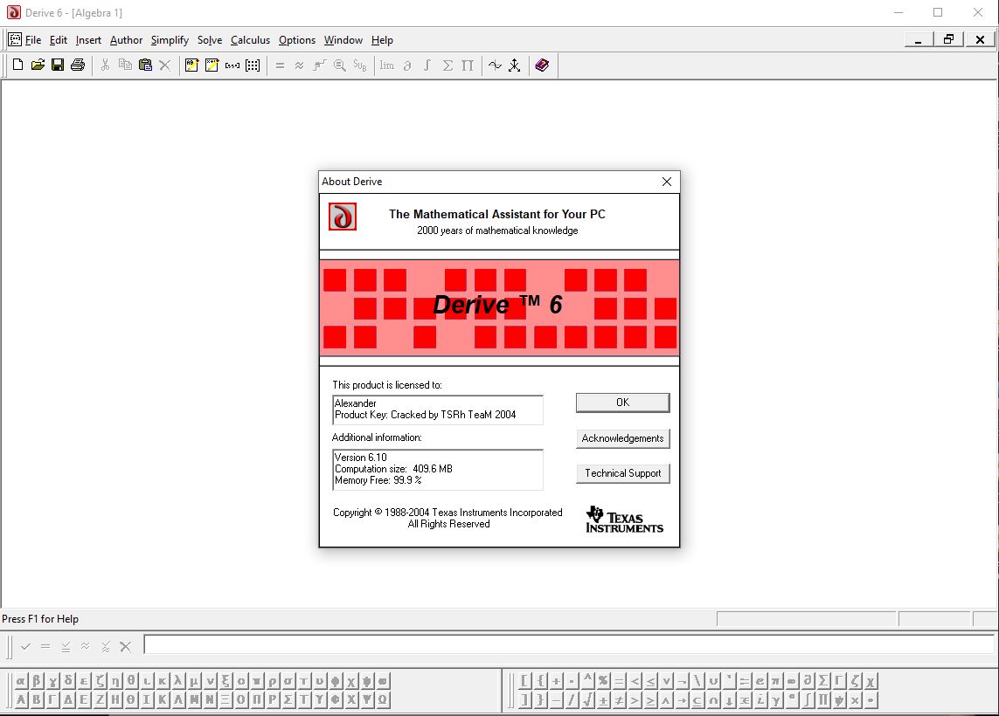Screen dimensions: 999x716
Task: Click the Open file folder icon
Action: tap(38, 65)
